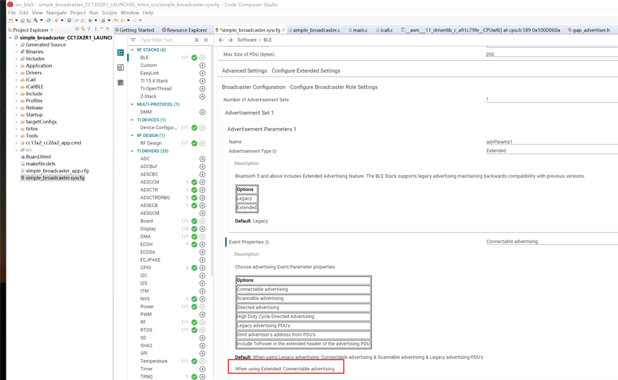Add an AESCBC driver instance
618x380 pixels.
click(202, 174)
